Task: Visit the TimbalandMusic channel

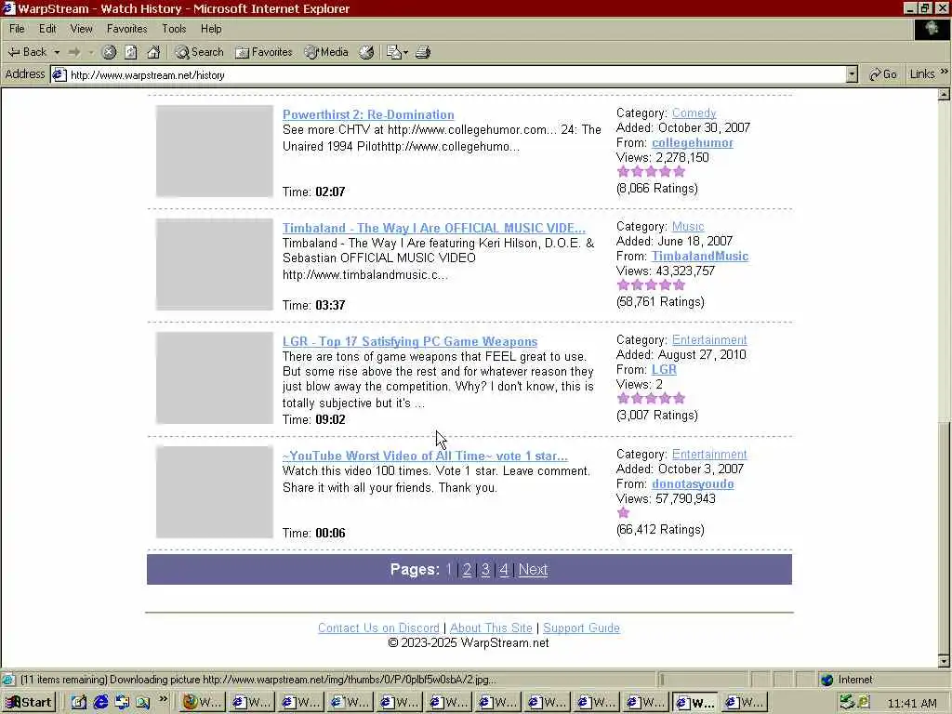Action: coord(699,257)
